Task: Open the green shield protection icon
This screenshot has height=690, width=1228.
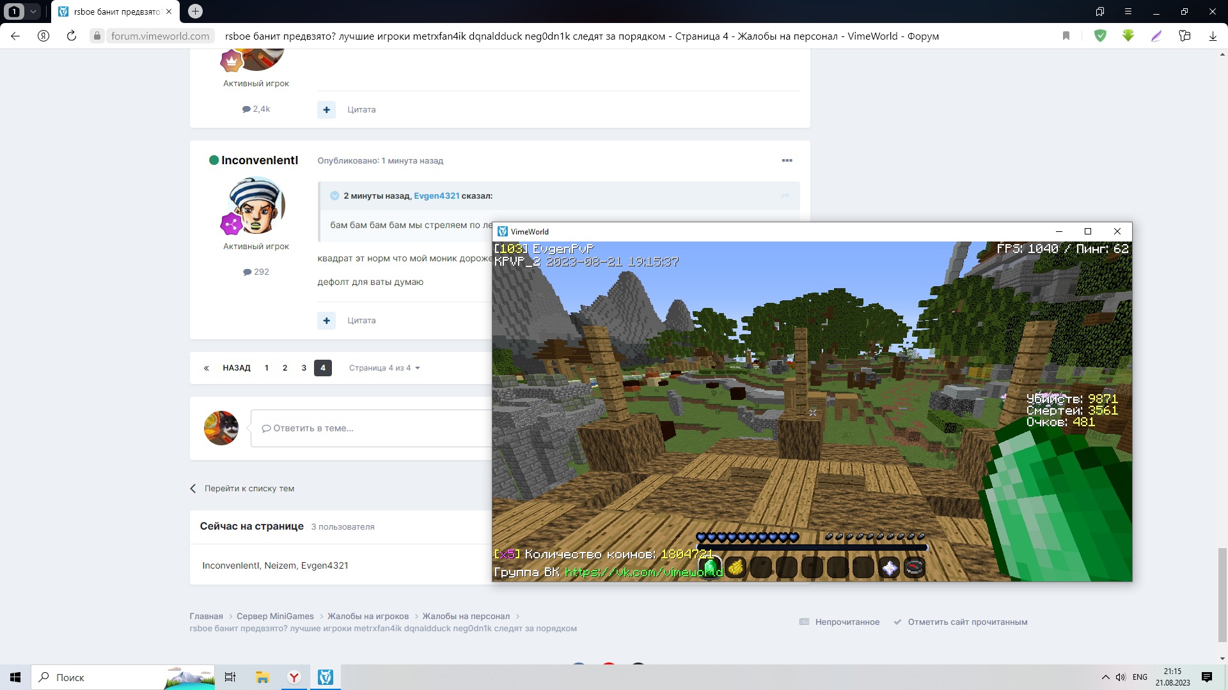Action: click(x=1100, y=36)
